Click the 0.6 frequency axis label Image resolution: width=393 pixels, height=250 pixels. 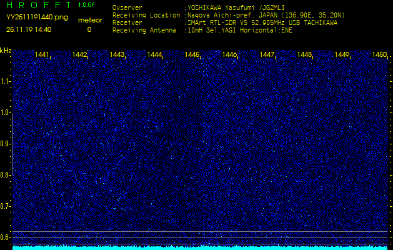tap(5, 237)
